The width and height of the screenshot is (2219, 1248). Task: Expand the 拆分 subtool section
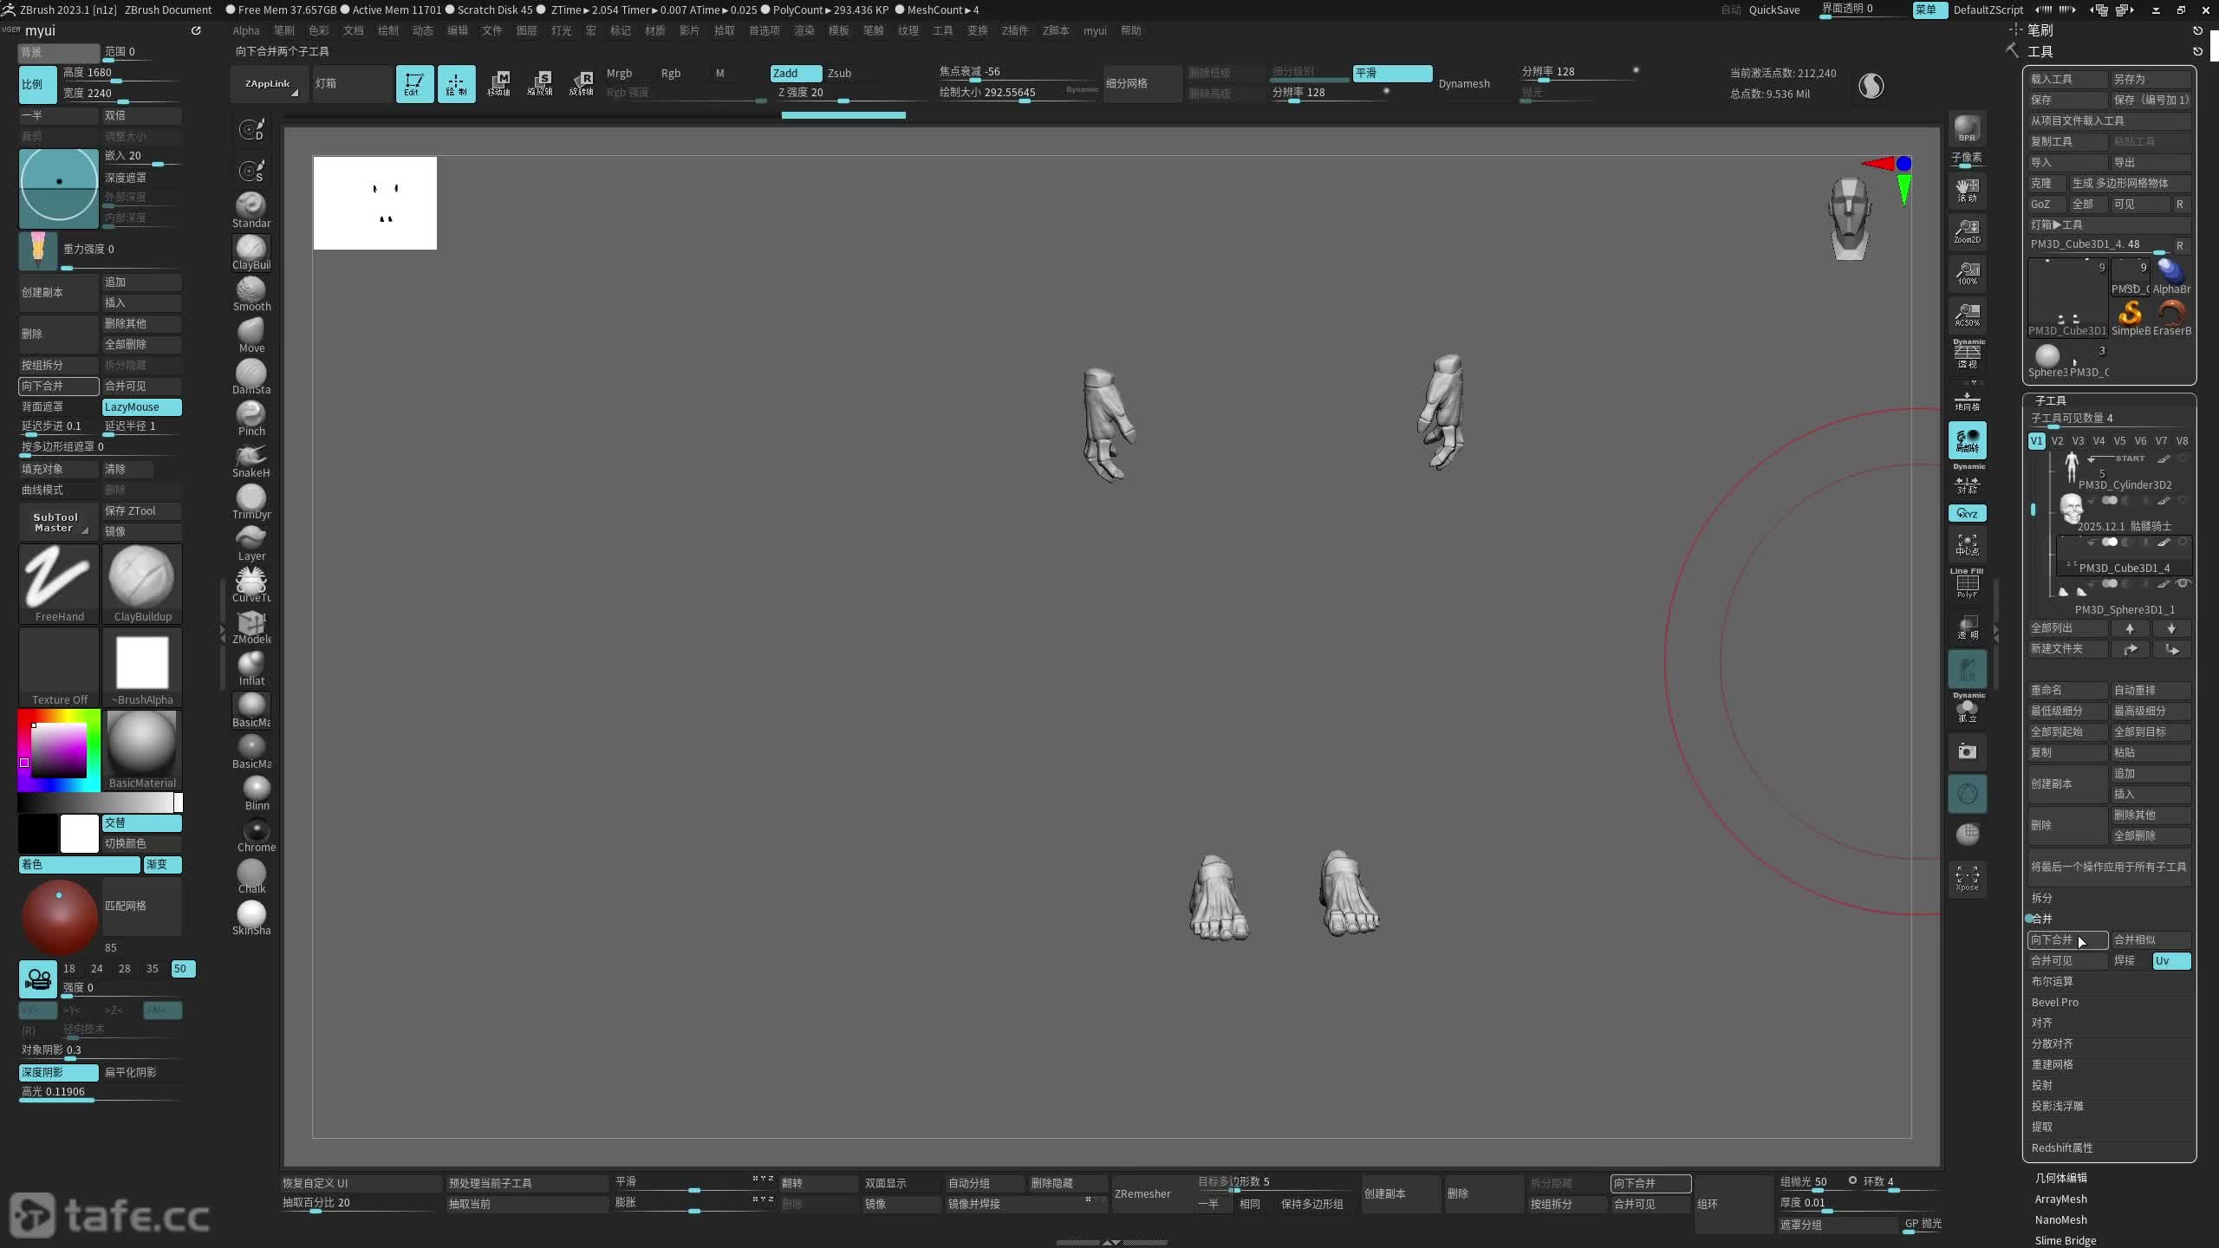click(2041, 898)
